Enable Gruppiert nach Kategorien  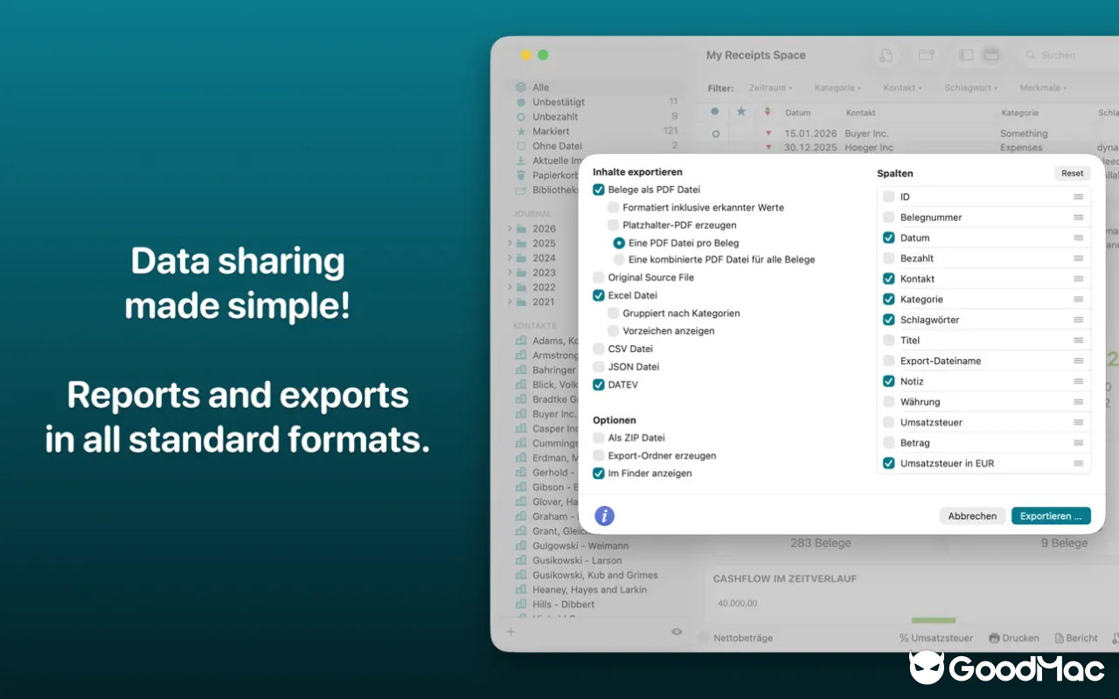(614, 314)
